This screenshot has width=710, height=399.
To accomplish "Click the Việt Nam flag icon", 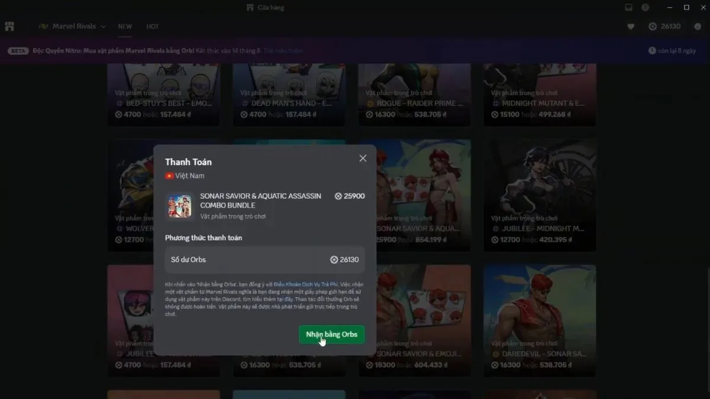I will coord(169,176).
